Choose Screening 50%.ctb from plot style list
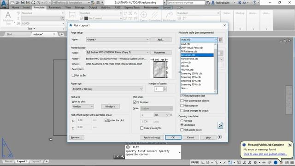Screen dimensions: 295x166 (197, 81)
